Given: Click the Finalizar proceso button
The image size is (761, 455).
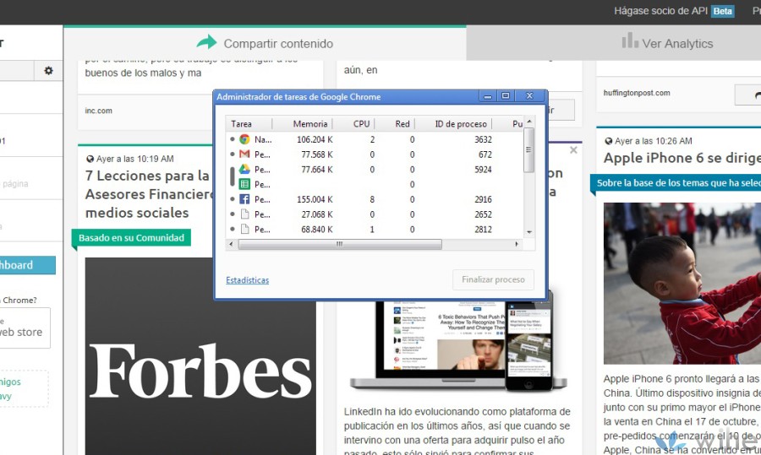Looking at the screenshot, I should click(x=493, y=279).
